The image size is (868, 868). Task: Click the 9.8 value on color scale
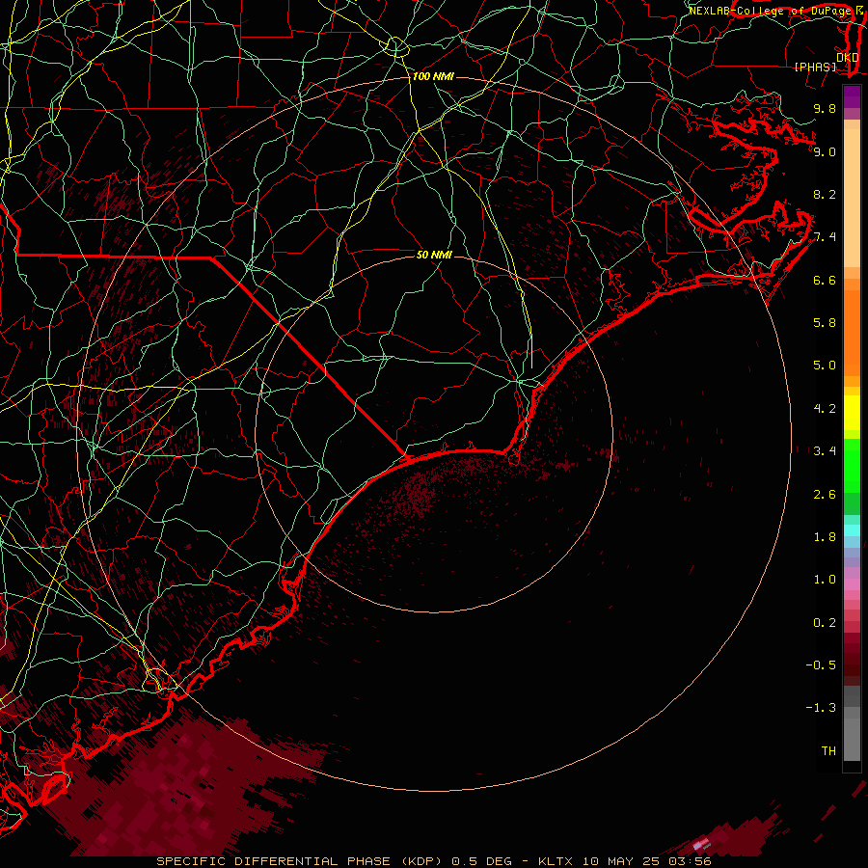[x=825, y=108]
